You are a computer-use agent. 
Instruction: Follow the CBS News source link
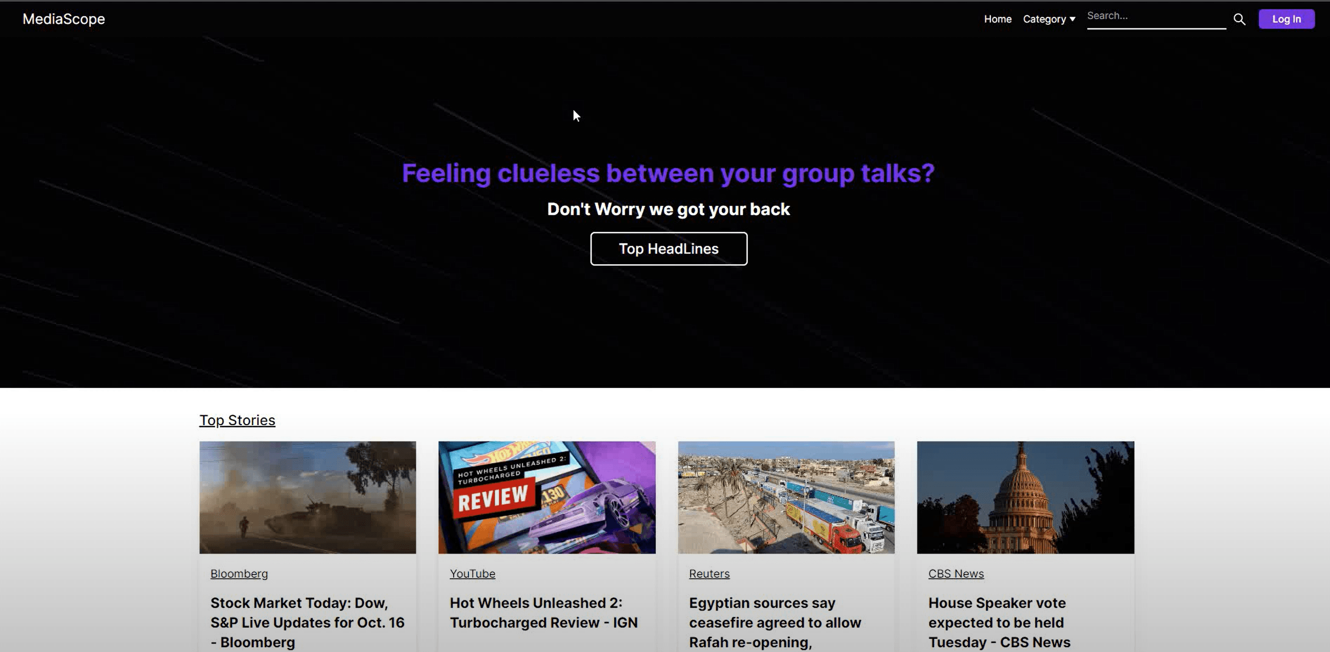(955, 574)
